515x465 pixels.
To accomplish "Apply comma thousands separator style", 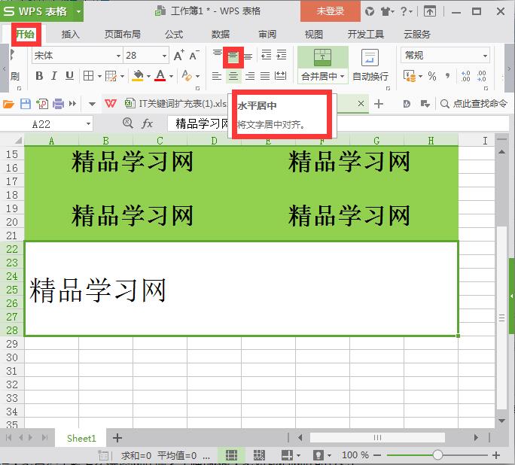I will tap(447, 76).
